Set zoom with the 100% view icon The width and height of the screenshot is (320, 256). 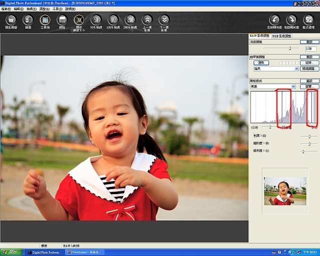point(113,20)
